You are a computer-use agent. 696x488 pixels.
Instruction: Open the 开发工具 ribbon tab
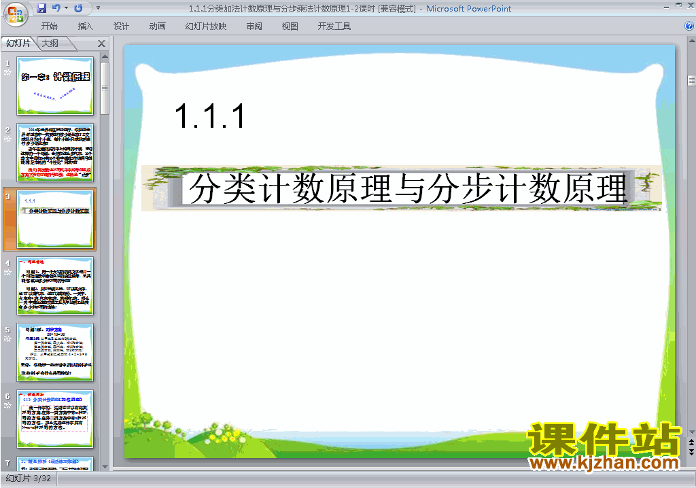334,27
